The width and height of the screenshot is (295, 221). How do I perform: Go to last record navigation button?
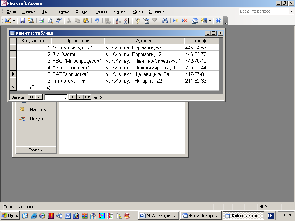tap(80, 97)
